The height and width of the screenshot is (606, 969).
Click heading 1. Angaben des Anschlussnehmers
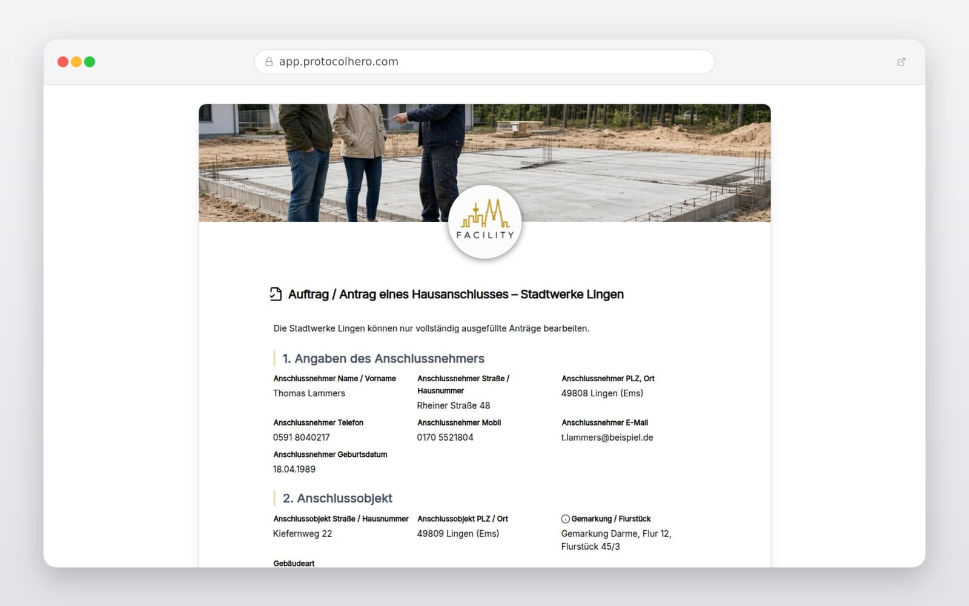(383, 359)
